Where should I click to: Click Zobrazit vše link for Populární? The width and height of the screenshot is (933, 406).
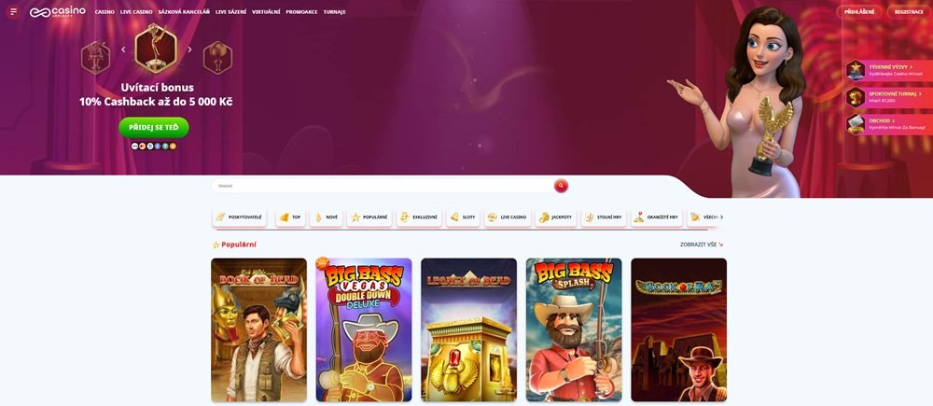(x=701, y=245)
